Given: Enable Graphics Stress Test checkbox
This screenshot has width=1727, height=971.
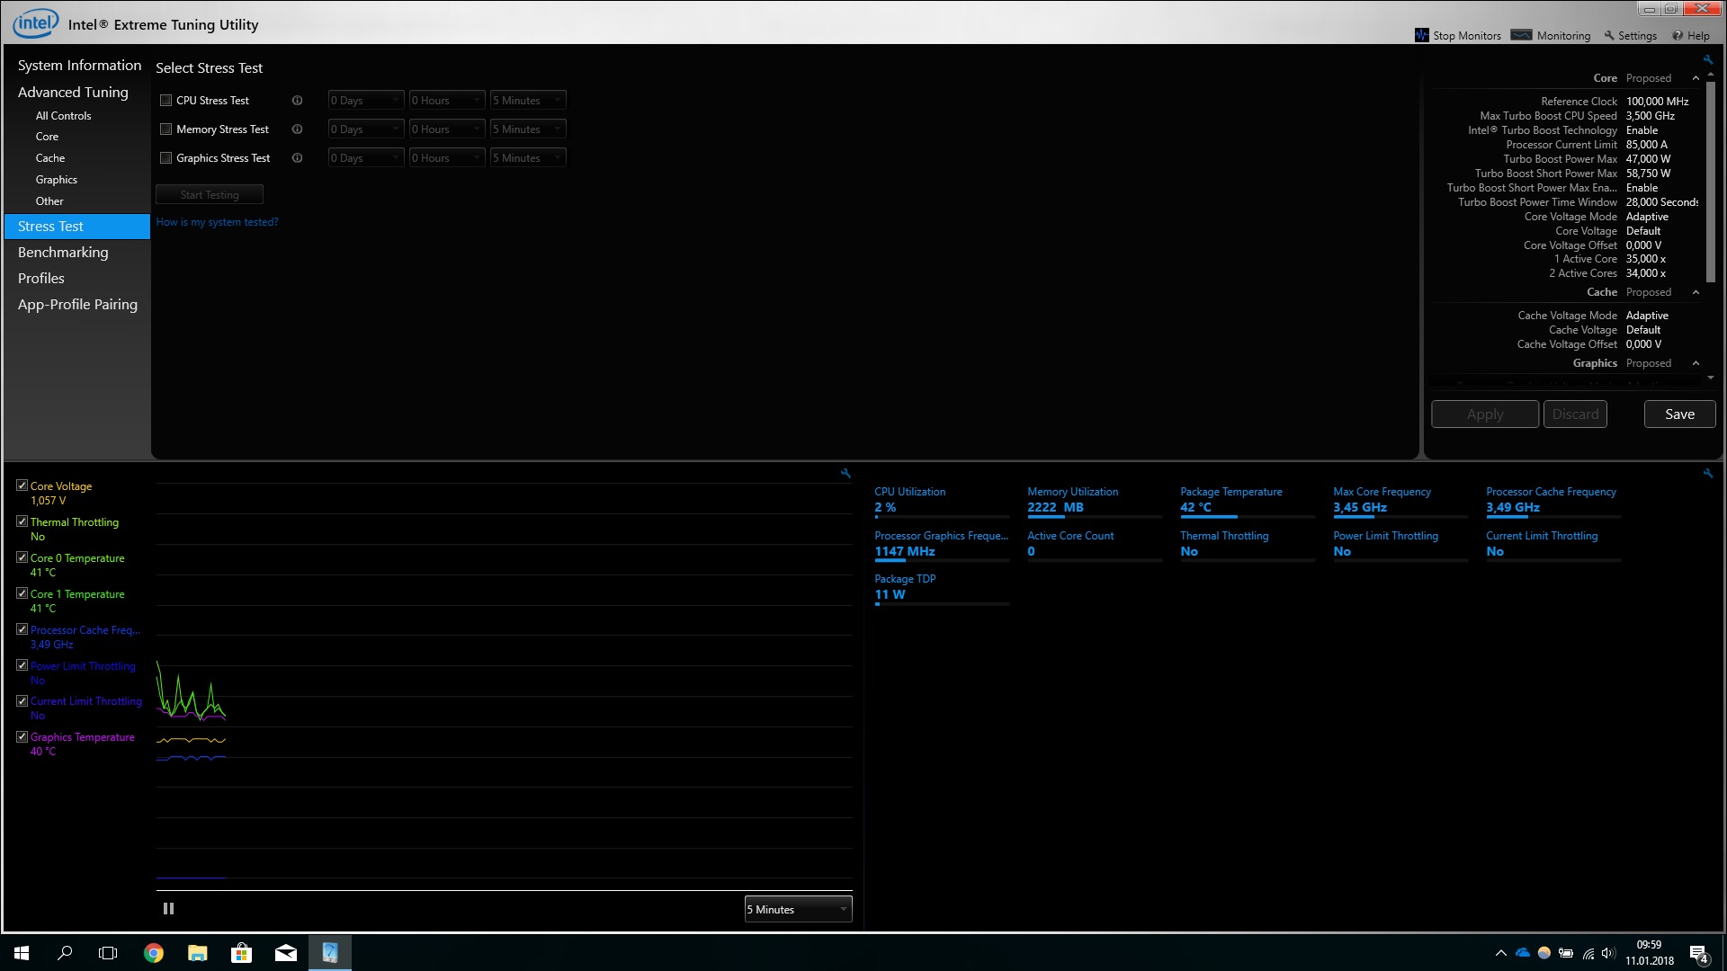Looking at the screenshot, I should (166, 158).
